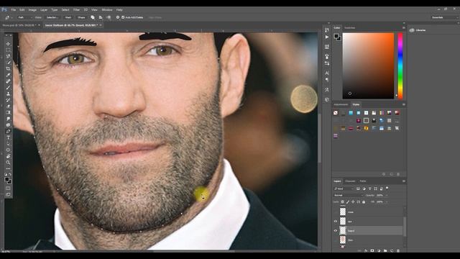460x259 pixels.
Task: Select the Clone Stamp tool
Action: (x=8, y=94)
